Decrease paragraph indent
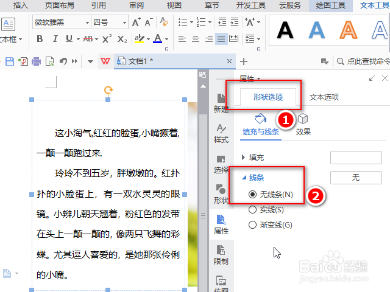 tap(222, 22)
